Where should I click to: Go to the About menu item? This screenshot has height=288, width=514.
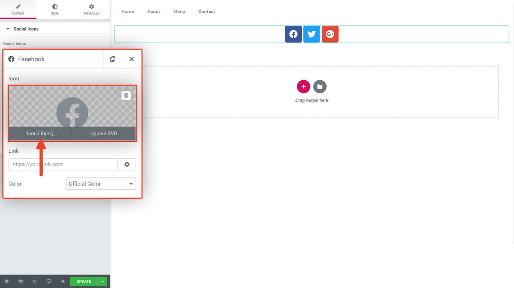point(154,11)
